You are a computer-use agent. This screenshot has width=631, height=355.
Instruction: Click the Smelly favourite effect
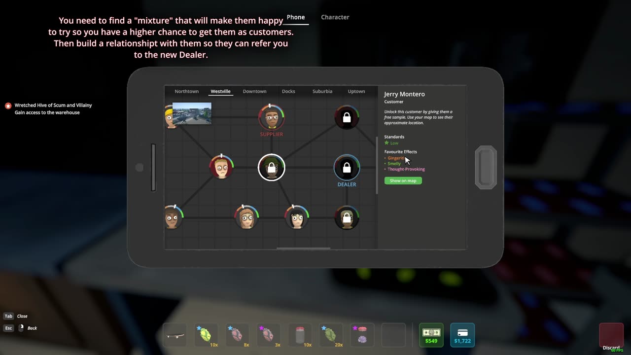point(394,164)
